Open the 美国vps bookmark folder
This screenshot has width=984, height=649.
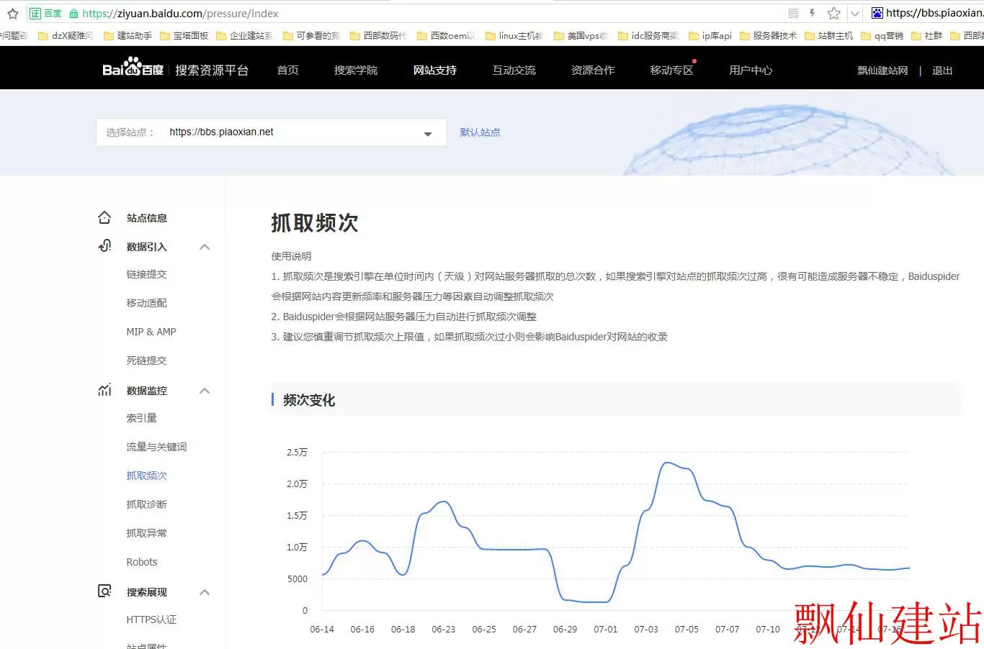[581, 35]
